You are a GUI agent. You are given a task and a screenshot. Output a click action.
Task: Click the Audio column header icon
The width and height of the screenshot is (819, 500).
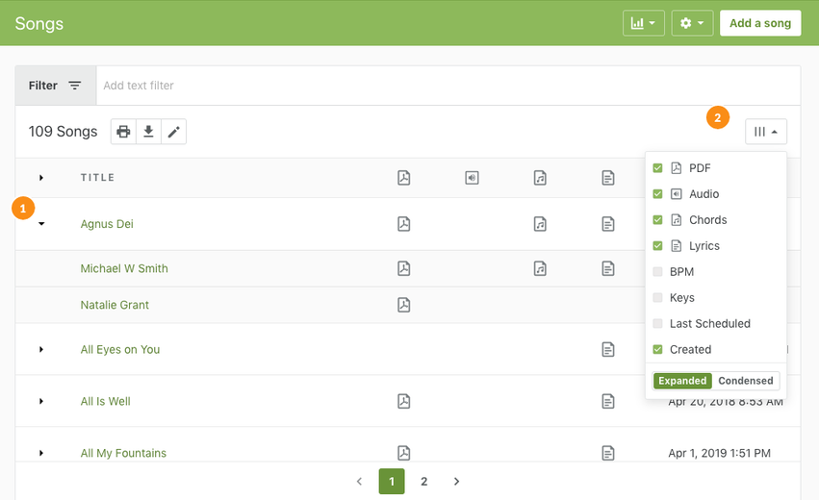tap(472, 178)
